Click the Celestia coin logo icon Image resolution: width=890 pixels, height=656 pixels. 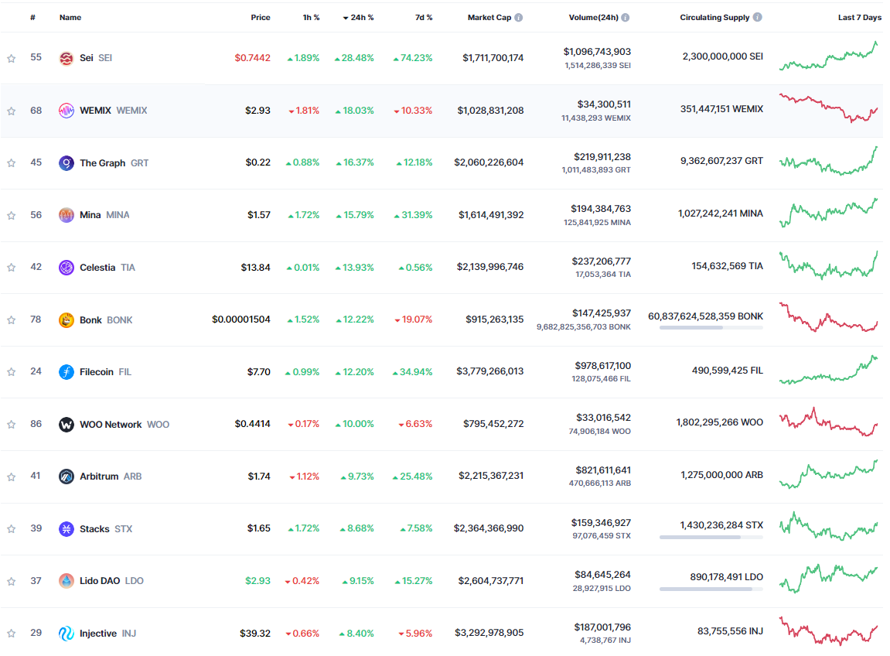66,268
